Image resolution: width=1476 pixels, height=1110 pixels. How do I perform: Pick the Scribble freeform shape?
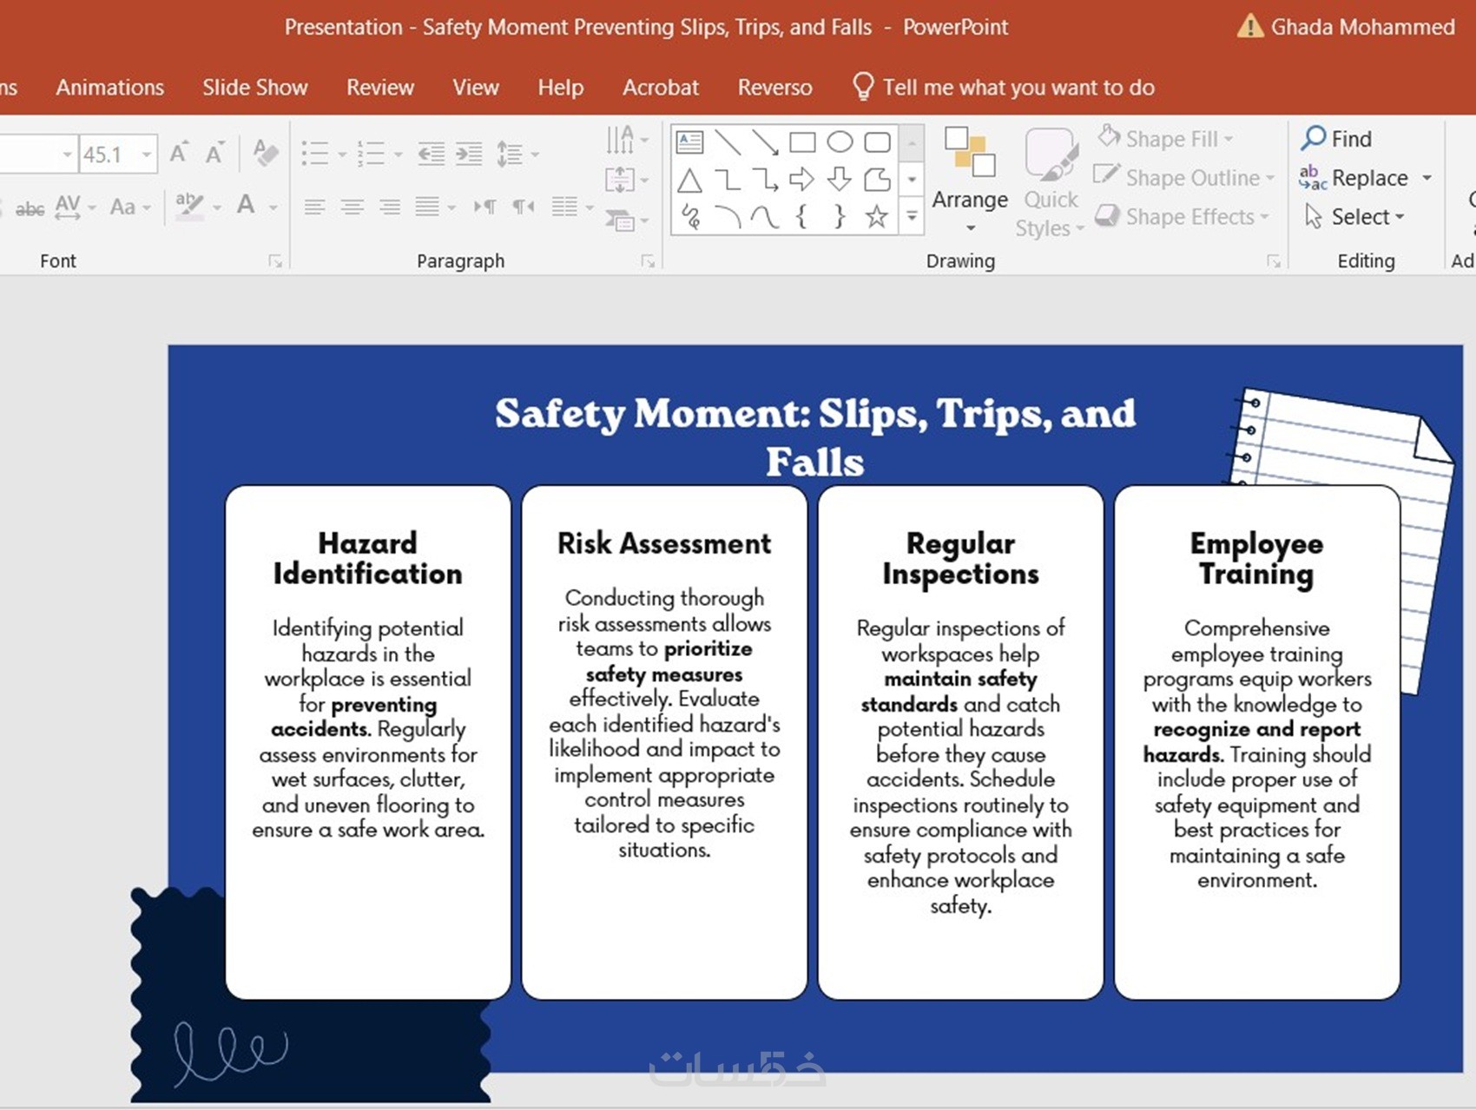pos(690,217)
